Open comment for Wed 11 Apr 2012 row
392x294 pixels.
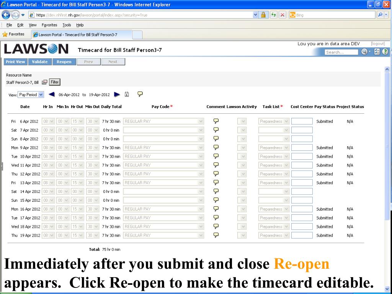[216, 165]
